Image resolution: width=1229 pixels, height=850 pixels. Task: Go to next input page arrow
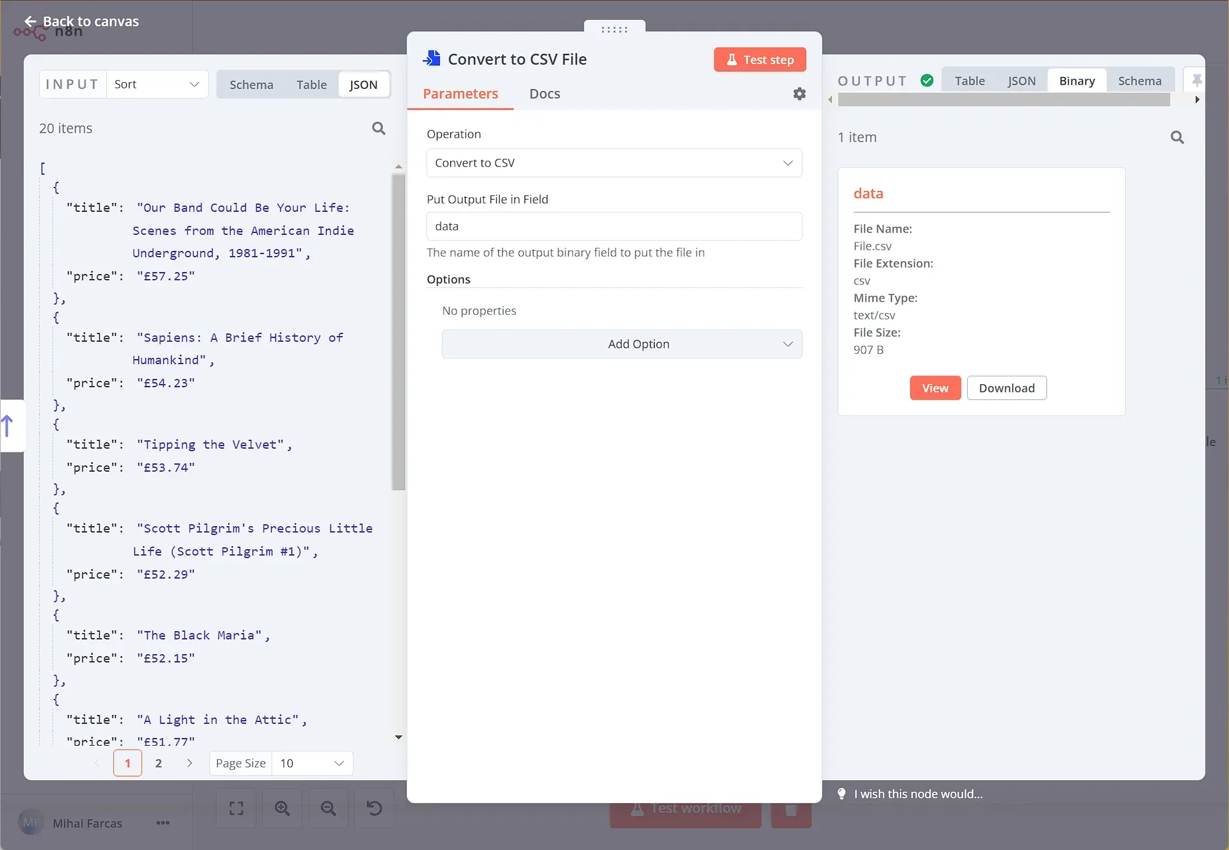click(190, 763)
